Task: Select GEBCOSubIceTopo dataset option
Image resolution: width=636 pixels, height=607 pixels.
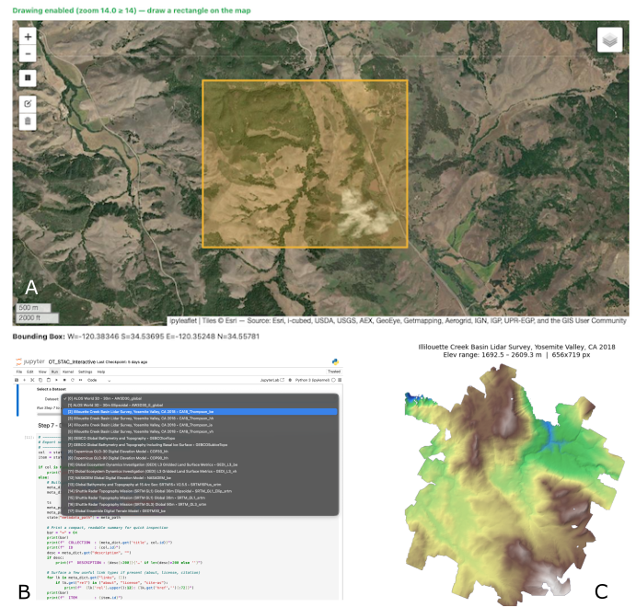Action: pos(200,445)
